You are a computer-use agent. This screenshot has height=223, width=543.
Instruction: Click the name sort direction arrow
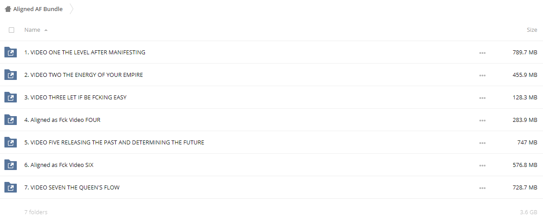46,30
